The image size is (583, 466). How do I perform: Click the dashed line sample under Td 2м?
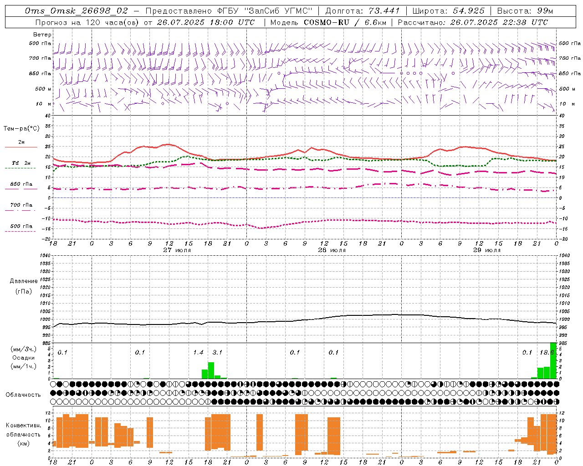click(x=20, y=168)
